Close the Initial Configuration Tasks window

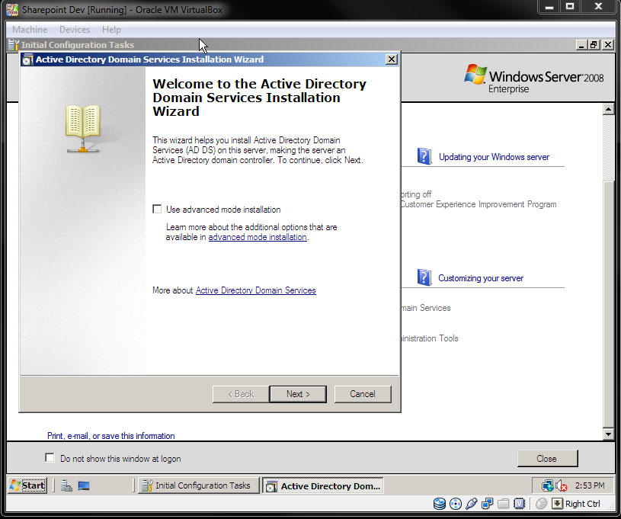[x=547, y=458]
